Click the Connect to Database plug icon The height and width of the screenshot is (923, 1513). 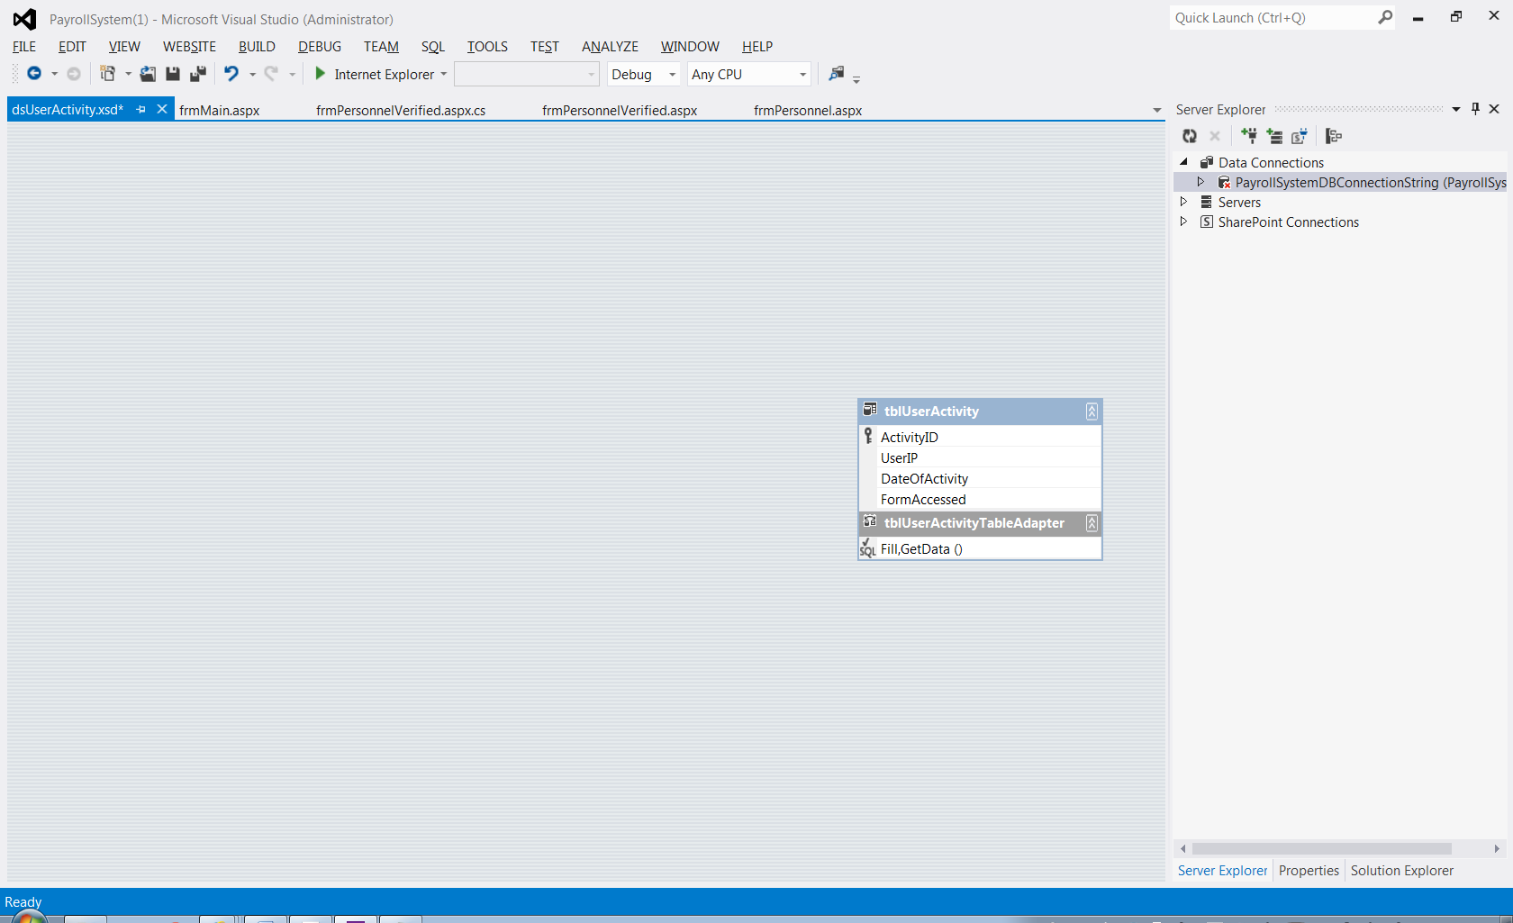point(1249,136)
